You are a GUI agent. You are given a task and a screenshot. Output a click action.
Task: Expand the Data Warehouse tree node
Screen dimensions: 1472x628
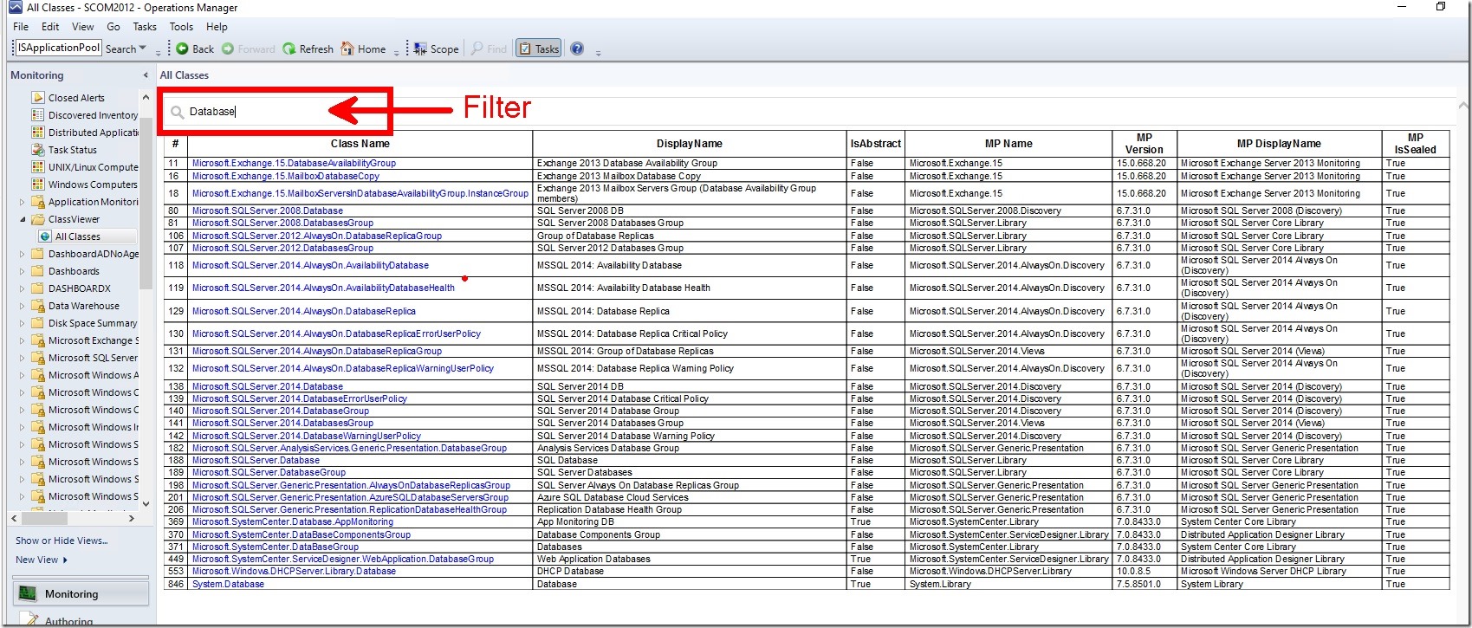coord(23,306)
